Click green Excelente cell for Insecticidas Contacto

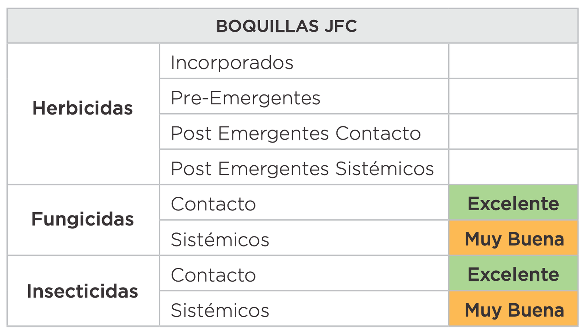[x=513, y=274]
